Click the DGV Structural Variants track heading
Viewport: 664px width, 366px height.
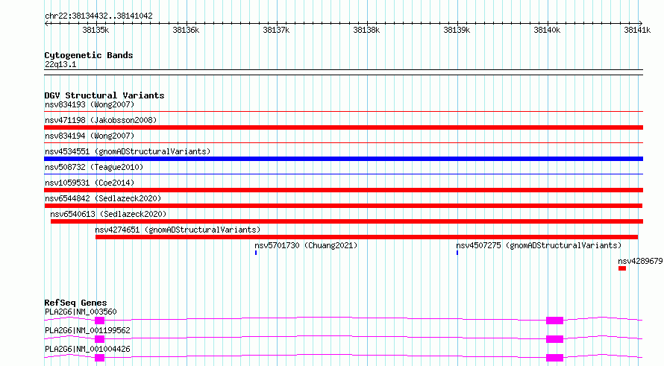(x=104, y=95)
